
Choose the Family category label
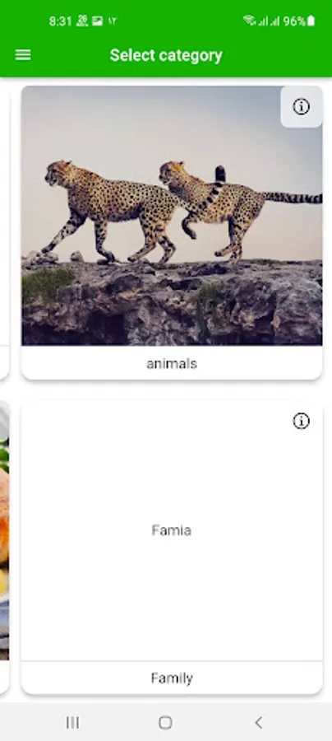click(172, 678)
